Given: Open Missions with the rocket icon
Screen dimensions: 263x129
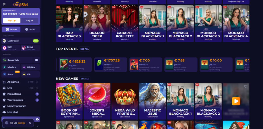Looking at the screenshot, I should pos(11,67).
